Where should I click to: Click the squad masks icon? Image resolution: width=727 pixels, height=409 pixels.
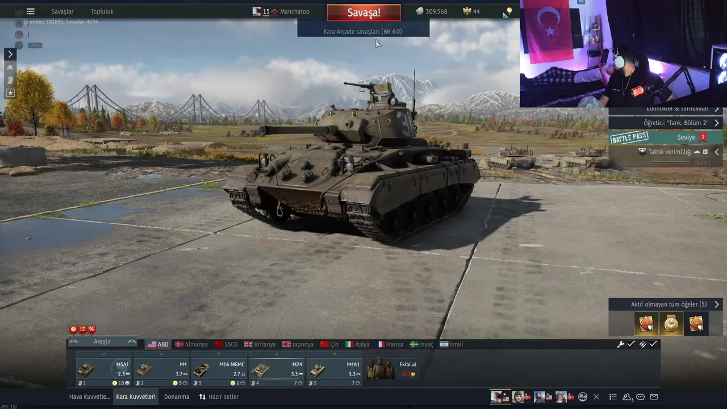pos(583,397)
